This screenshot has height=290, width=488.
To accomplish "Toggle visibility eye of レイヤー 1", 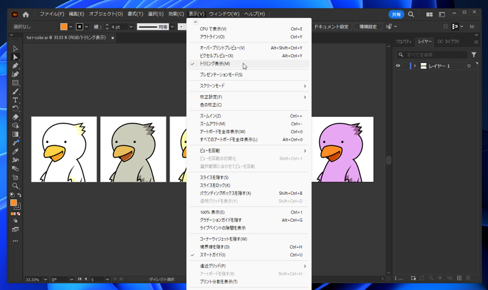I will pyautogui.click(x=398, y=66).
